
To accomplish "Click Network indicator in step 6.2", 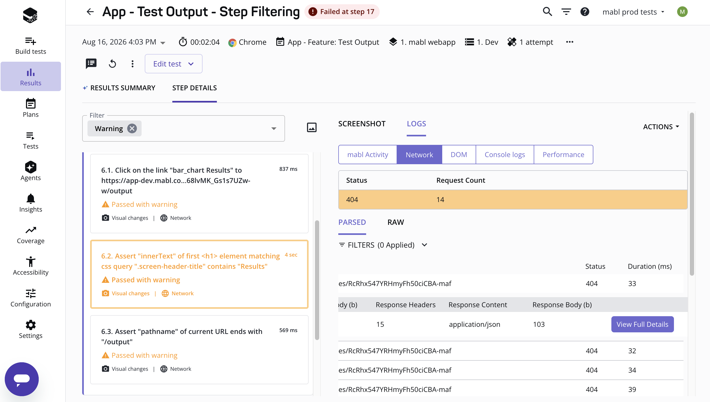I will (x=178, y=293).
